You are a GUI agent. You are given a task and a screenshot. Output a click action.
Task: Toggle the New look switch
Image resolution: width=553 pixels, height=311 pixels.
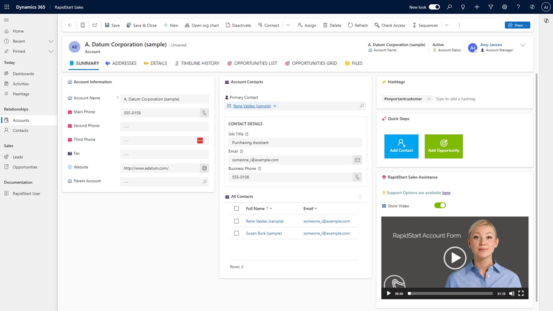[x=434, y=7]
